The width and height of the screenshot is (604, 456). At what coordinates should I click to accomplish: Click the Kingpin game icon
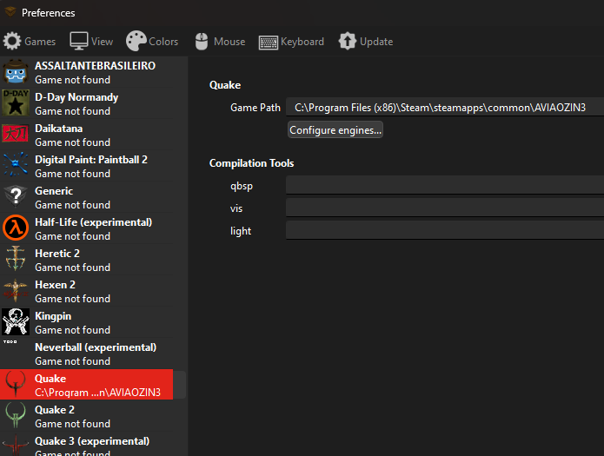click(16, 322)
